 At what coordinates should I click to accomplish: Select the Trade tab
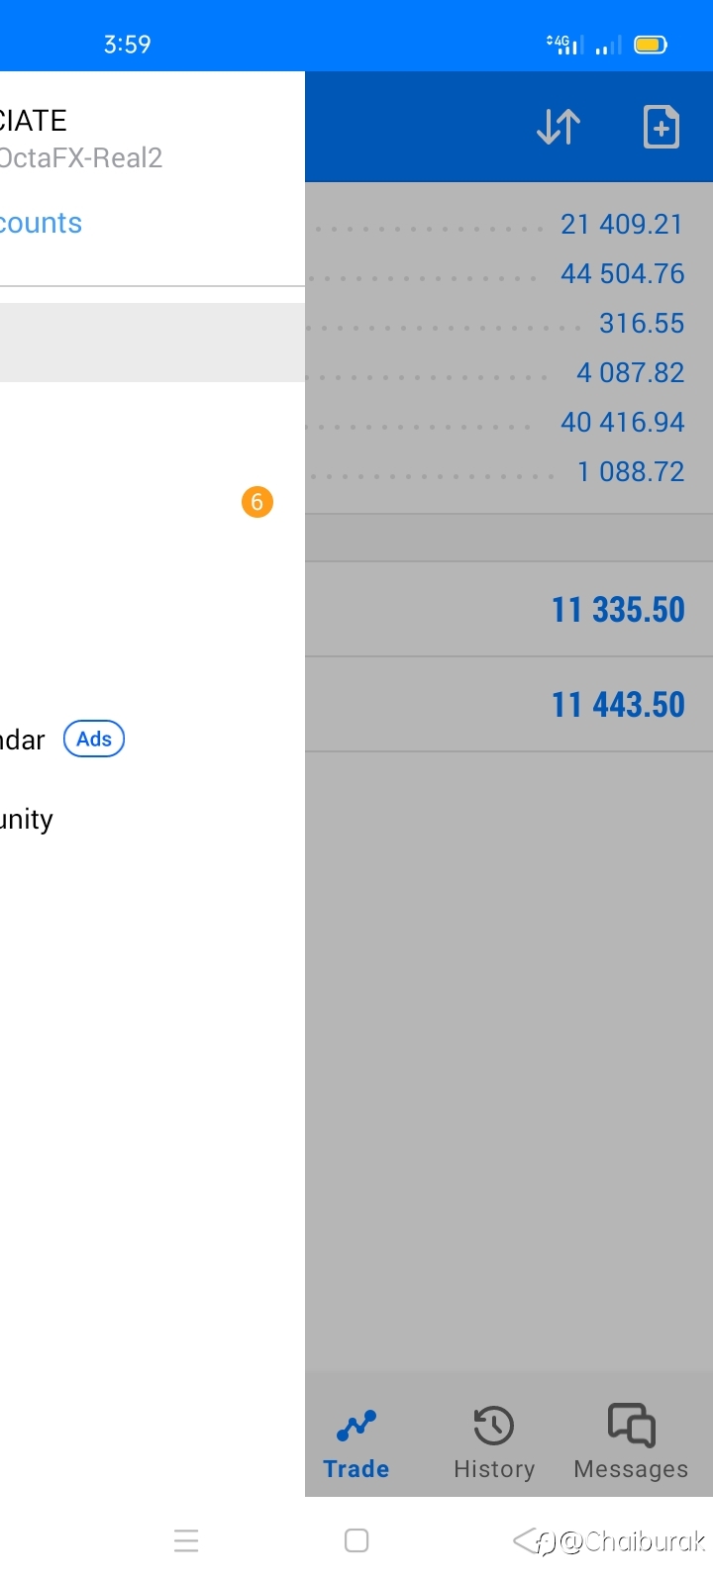[356, 1444]
